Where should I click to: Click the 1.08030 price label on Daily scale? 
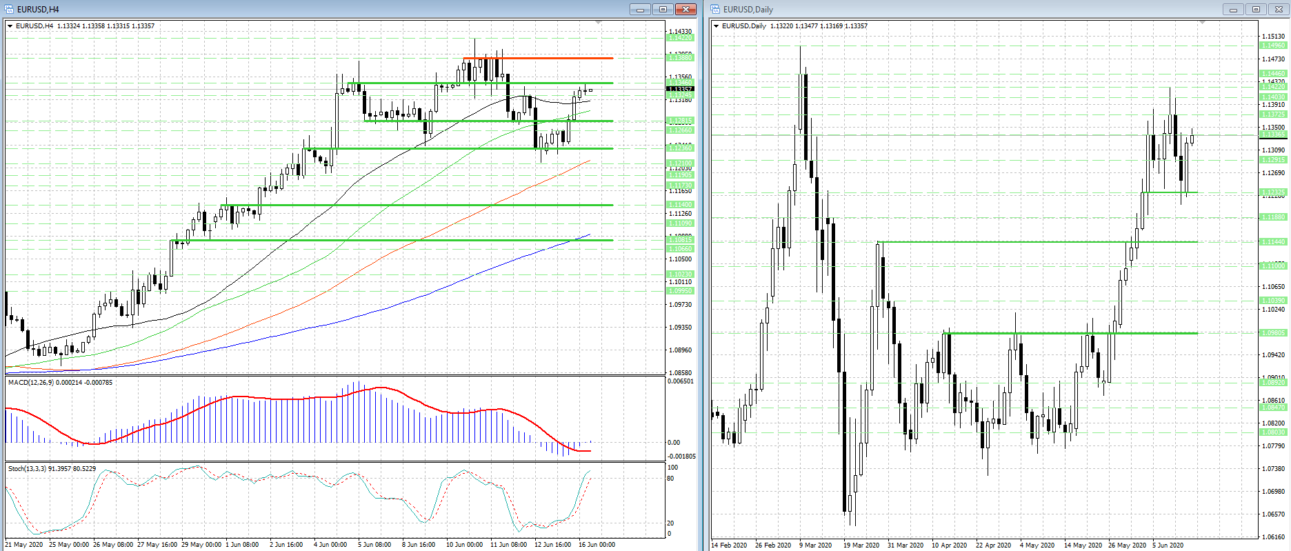1273,432
